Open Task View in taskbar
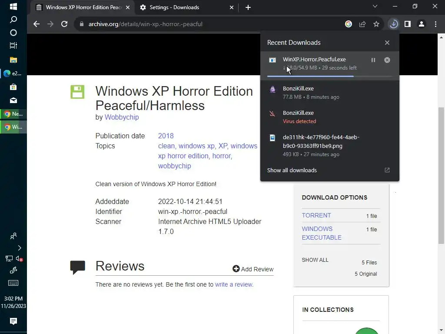 (x=13, y=45)
